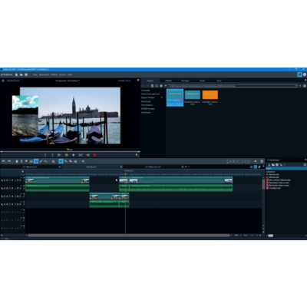Select the Computer entry in the import sidebar

click(x=146, y=91)
